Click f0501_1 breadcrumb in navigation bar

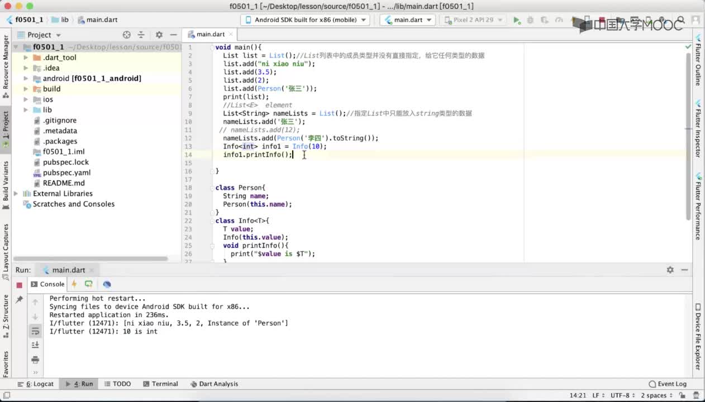point(25,20)
